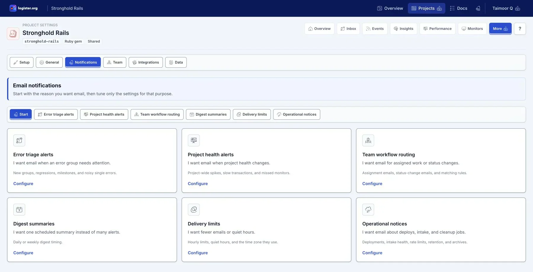Screen dimensions: 533x272
Task: Click "Assignment emails, status-change emails" description text
Action: click(x=414, y=173)
